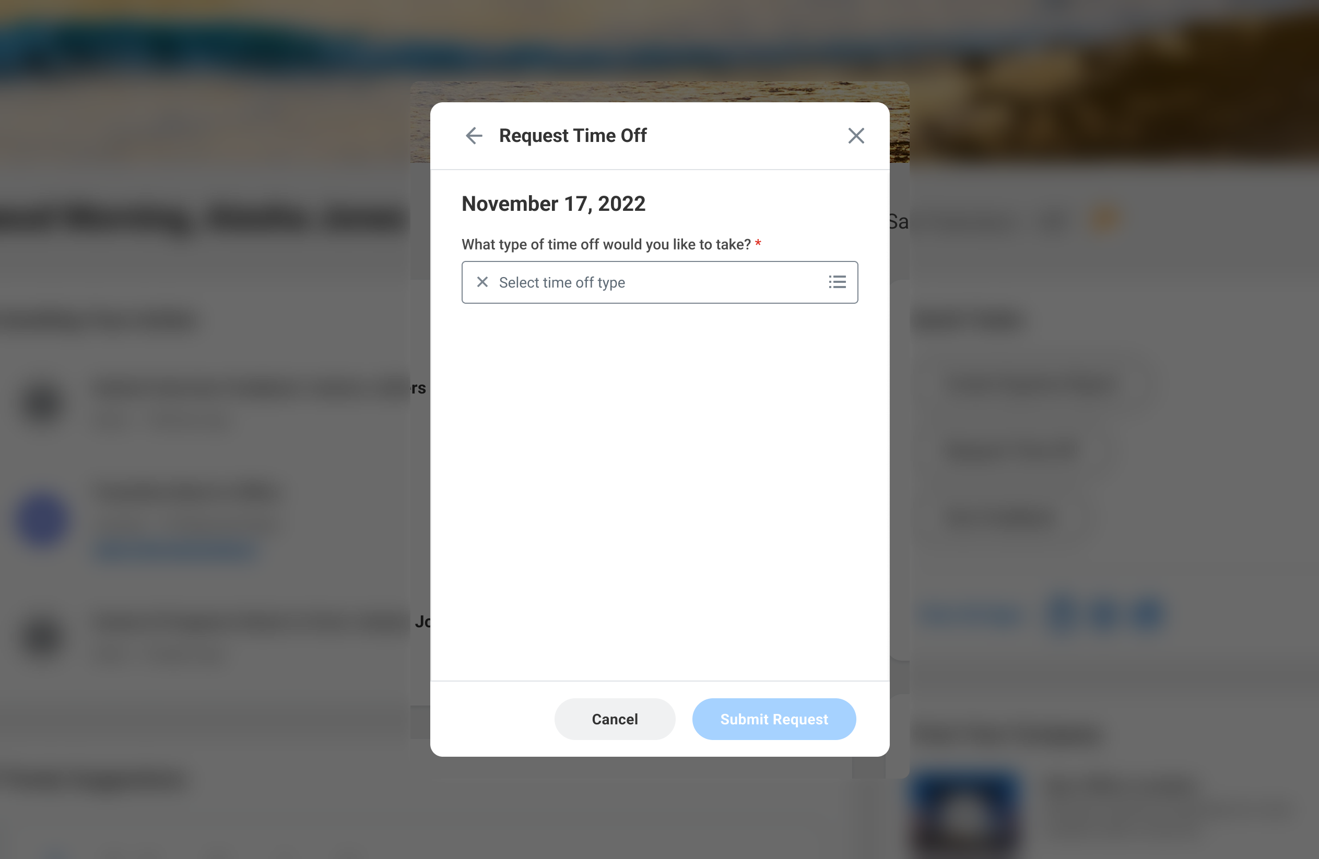Click the blurred dark icon in first list row
The width and height of the screenshot is (1319, 859).
43,405
